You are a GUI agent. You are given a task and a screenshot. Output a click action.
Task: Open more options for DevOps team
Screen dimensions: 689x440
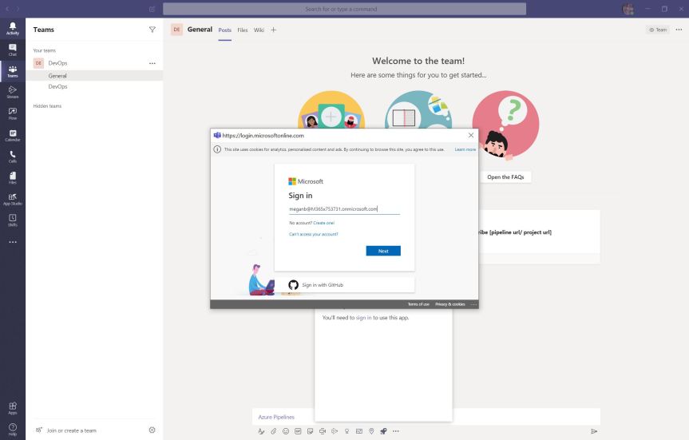[152, 63]
